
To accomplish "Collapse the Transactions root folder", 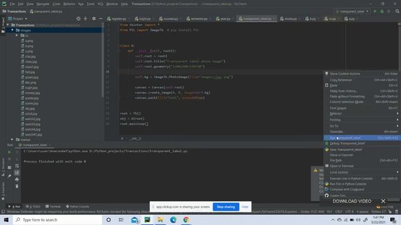I will [8, 25].
